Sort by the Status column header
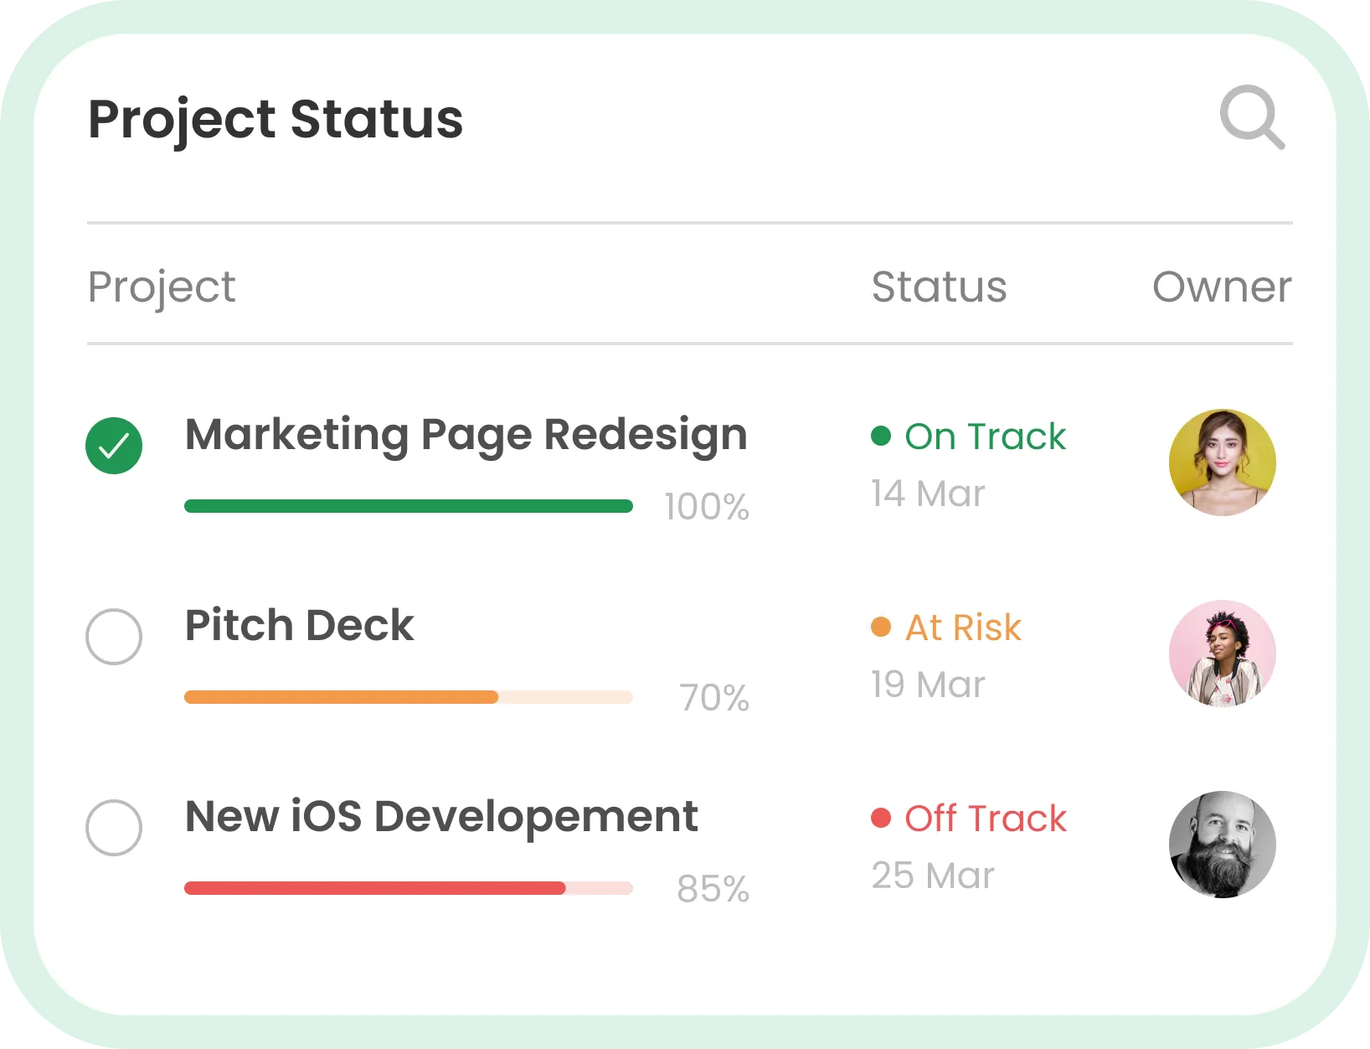Viewport: 1370px width, 1049px height. tap(939, 287)
